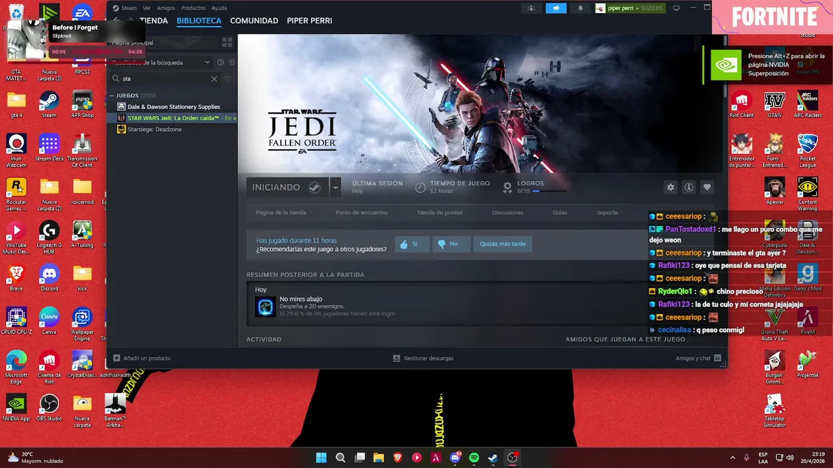The width and height of the screenshot is (833, 468).
Task: Open Windows Start button on taskbar
Action: [321, 458]
